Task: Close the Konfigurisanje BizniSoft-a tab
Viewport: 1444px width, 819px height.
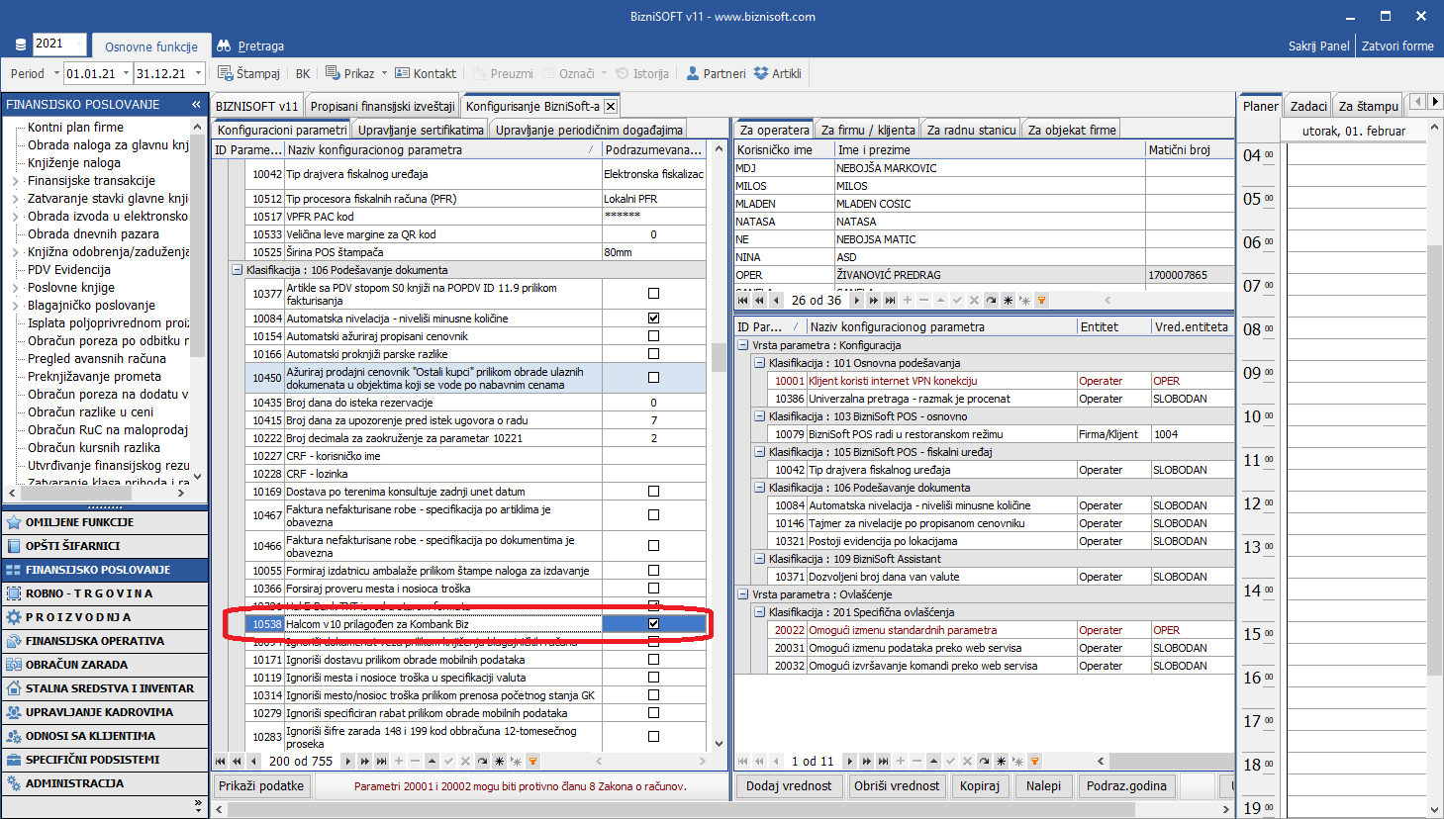Action: click(611, 106)
